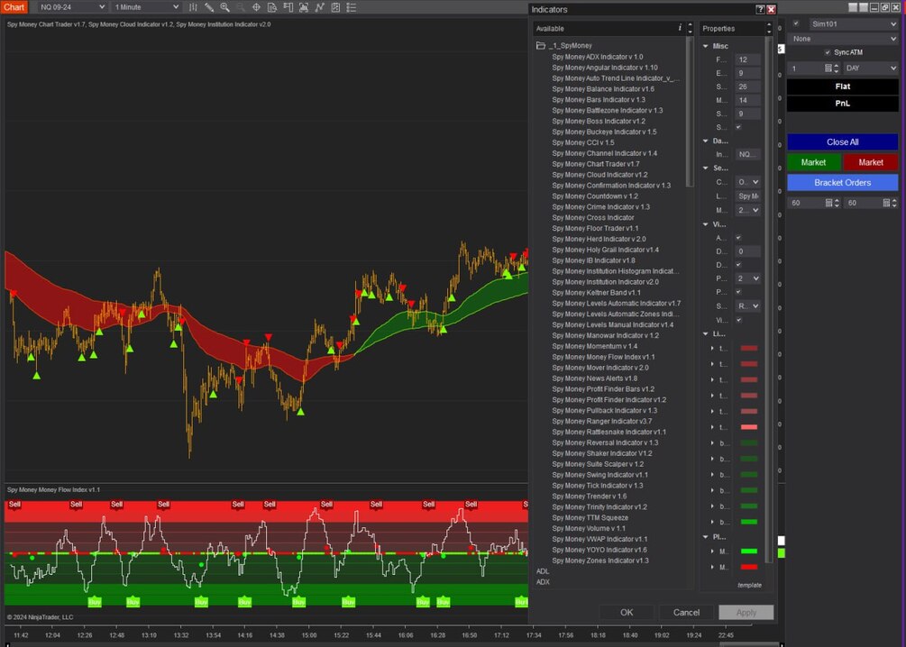The width and height of the screenshot is (906, 647).
Task: Click the greyed zoom out magnifier icon
Action: [241, 7]
